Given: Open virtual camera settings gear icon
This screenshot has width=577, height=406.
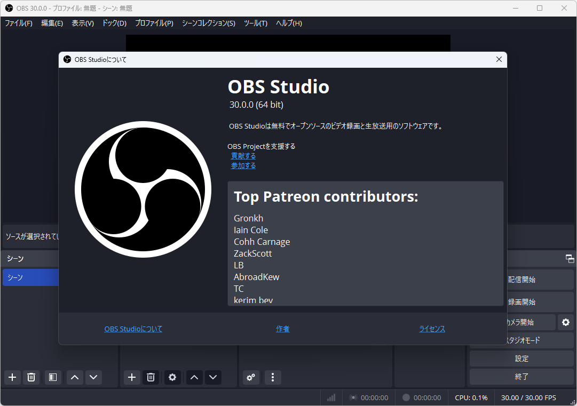Looking at the screenshot, I should click(x=565, y=322).
